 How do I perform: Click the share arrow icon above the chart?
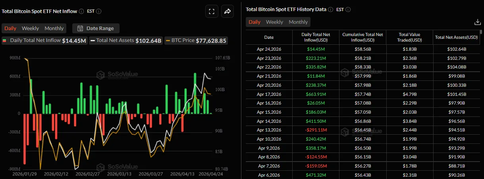pyautogui.click(x=228, y=11)
